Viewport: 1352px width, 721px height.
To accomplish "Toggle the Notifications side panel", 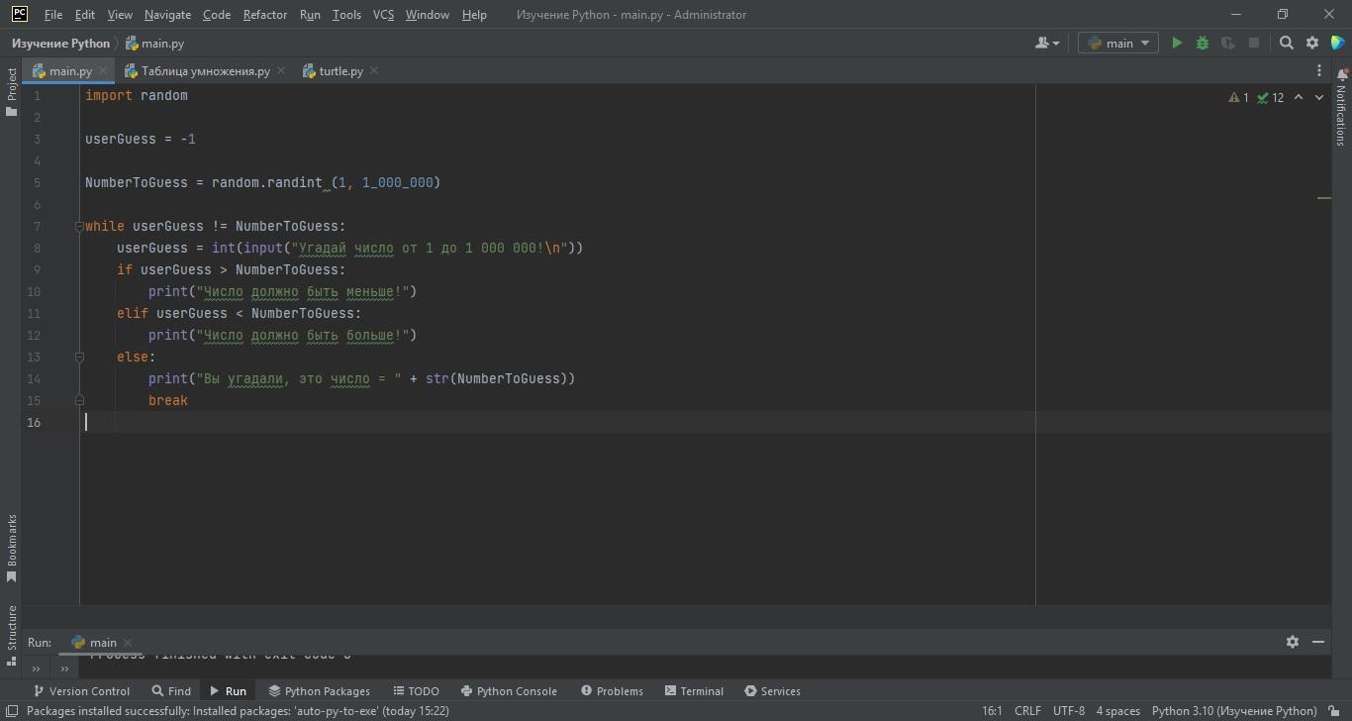I will pos(1341,108).
